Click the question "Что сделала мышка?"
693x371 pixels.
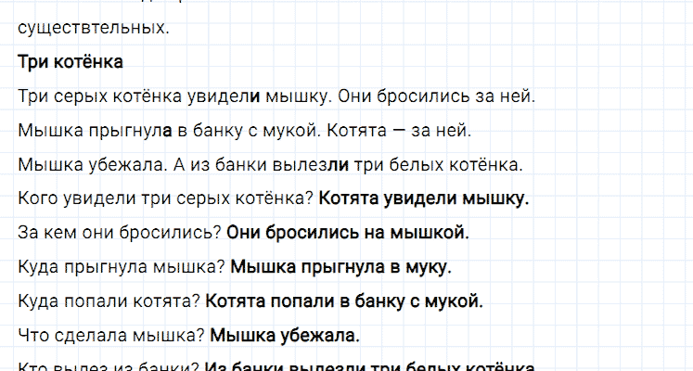point(111,335)
